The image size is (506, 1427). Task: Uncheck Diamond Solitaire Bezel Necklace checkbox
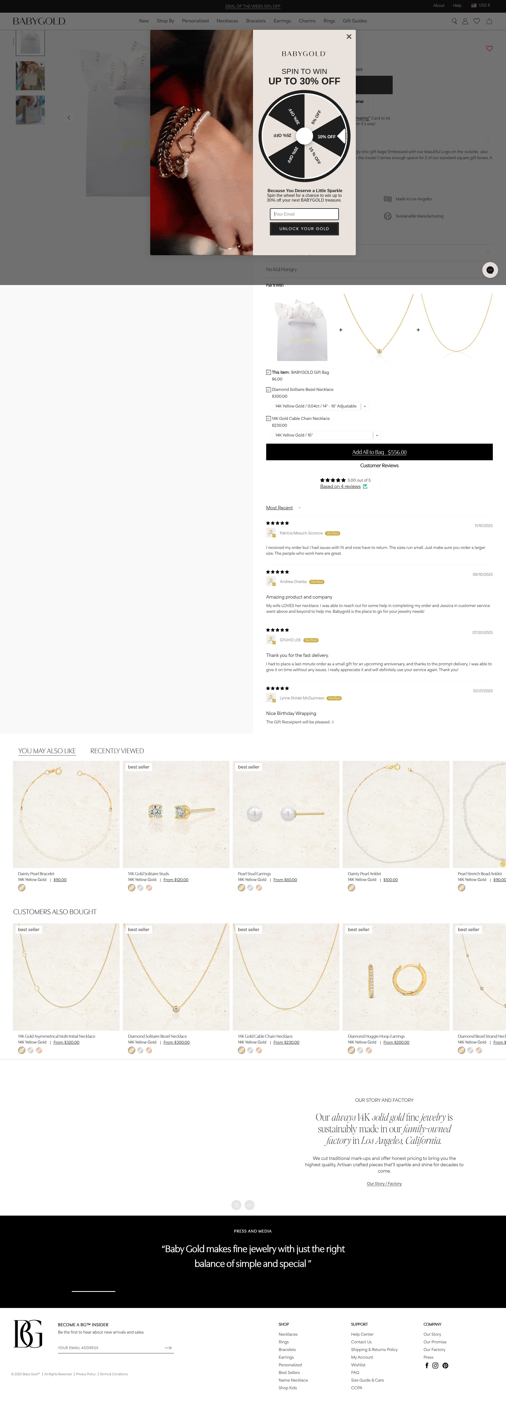[x=268, y=390]
